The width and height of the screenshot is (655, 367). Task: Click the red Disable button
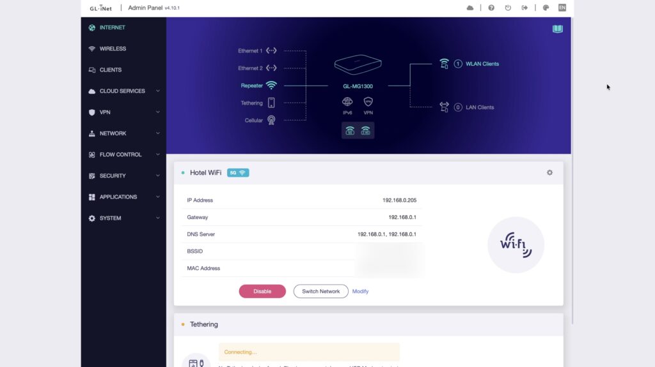tap(262, 291)
